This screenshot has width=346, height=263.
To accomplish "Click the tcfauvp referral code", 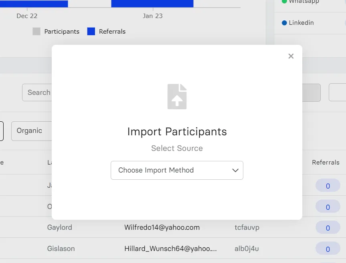I will pos(247,227).
